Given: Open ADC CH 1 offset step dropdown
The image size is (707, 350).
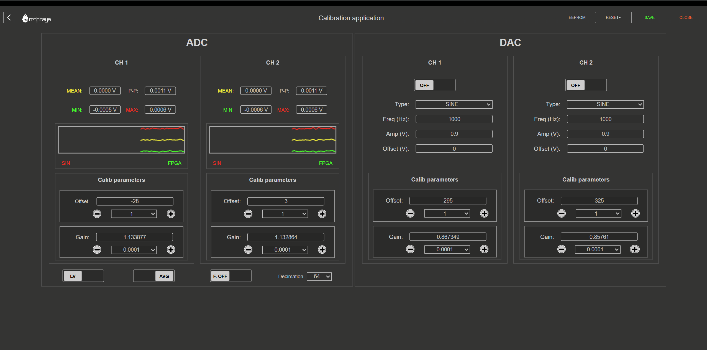Looking at the screenshot, I should click(x=134, y=214).
